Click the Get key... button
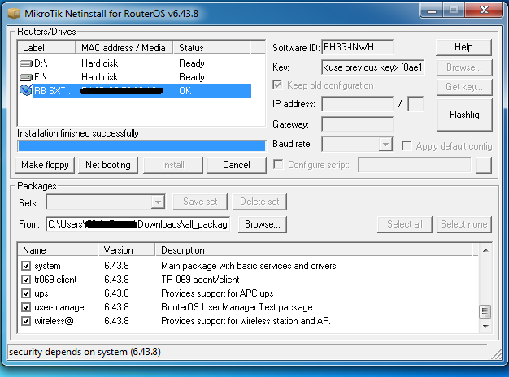The image size is (509, 377). [464, 87]
